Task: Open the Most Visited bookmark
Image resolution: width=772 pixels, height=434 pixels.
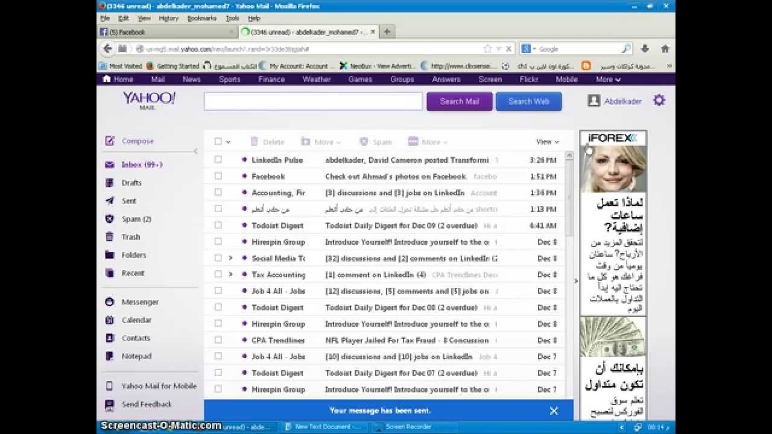Action: pos(121,66)
